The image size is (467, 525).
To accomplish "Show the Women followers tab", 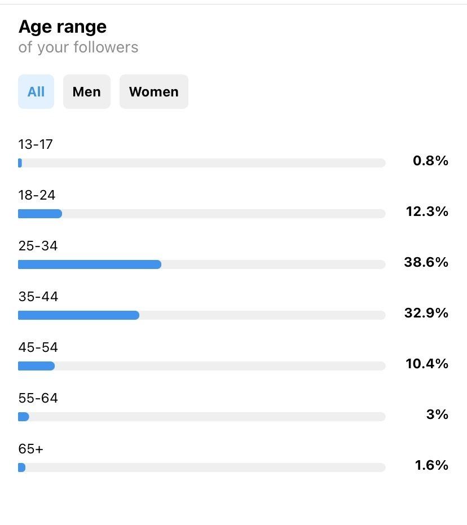I will pos(153,92).
